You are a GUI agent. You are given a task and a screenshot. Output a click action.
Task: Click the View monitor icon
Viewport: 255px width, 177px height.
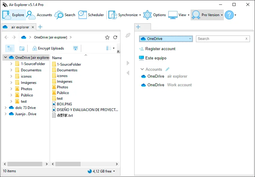click(173, 15)
